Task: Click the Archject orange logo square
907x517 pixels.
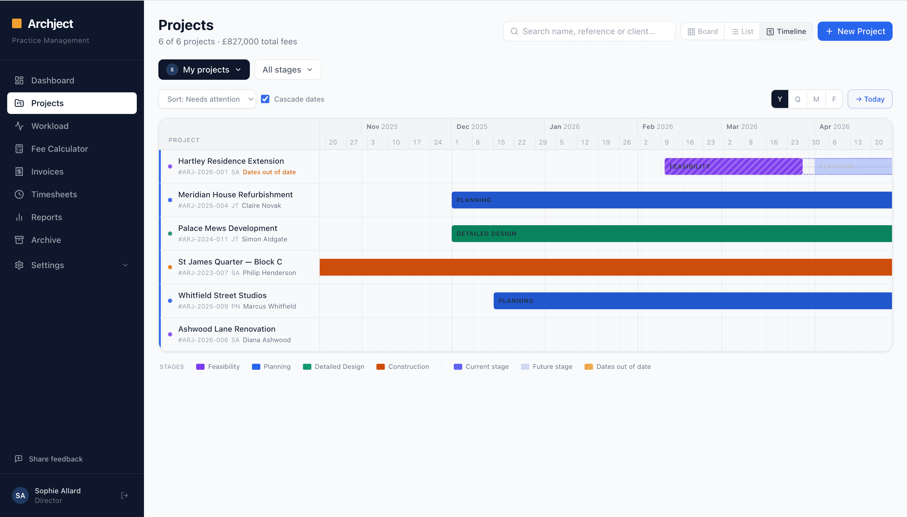Action: point(17,23)
